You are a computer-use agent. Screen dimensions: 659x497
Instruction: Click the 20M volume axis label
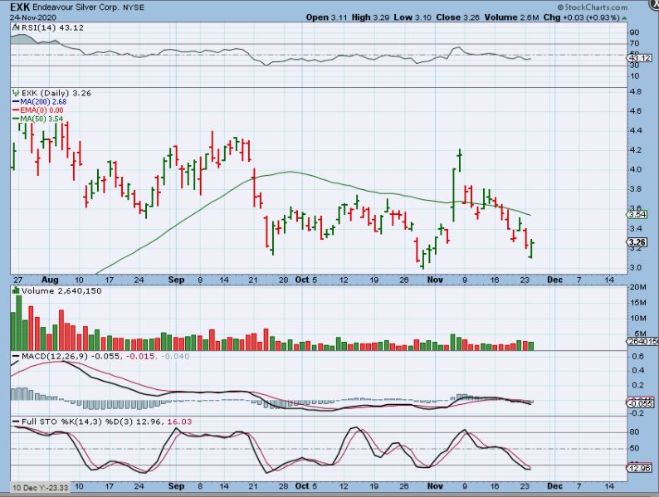coord(638,287)
